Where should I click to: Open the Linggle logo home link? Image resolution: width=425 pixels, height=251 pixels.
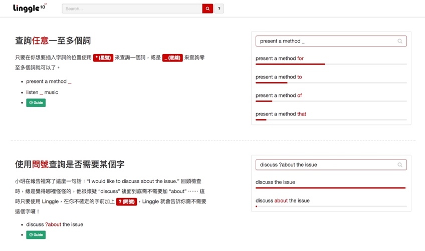[30, 8]
